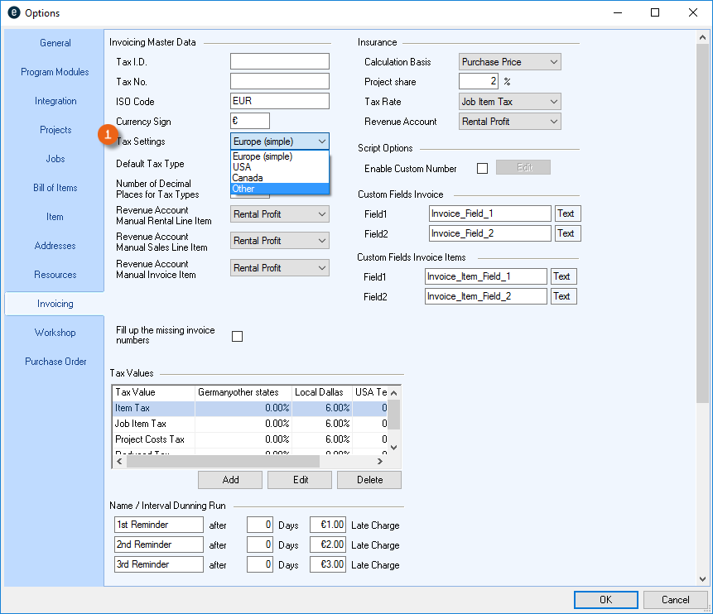Click the Tax I.D. input field
Image resolution: width=713 pixels, height=614 pixels.
[279, 62]
